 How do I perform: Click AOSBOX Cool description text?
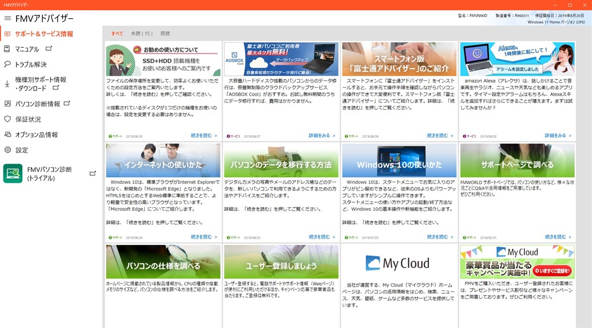[x=280, y=91]
